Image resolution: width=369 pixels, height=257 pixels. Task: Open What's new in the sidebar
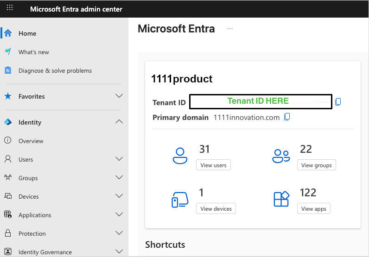coord(34,52)
